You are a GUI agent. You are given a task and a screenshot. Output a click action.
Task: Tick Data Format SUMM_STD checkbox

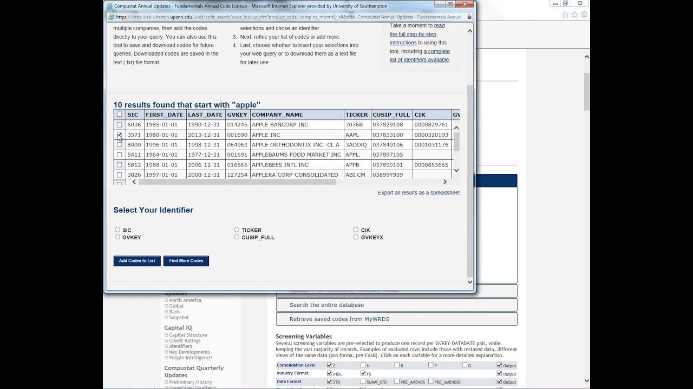(363, 381)
